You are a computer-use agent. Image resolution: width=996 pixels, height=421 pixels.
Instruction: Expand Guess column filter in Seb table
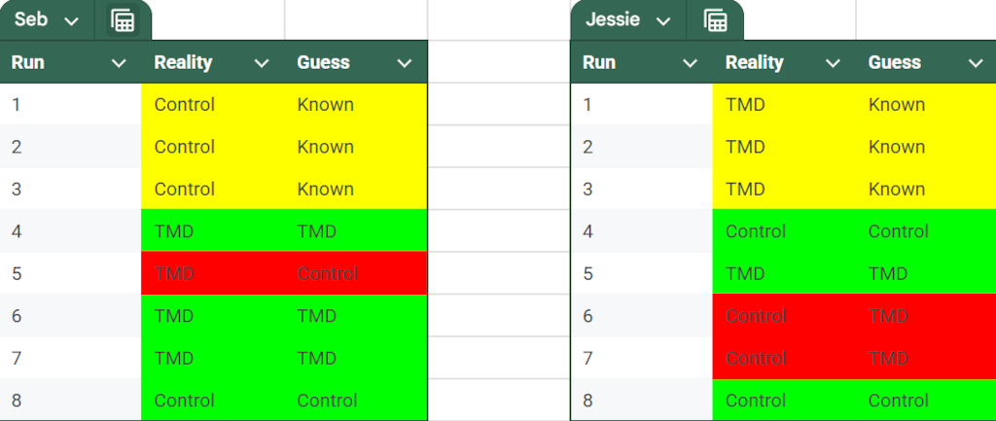(405, 63)
